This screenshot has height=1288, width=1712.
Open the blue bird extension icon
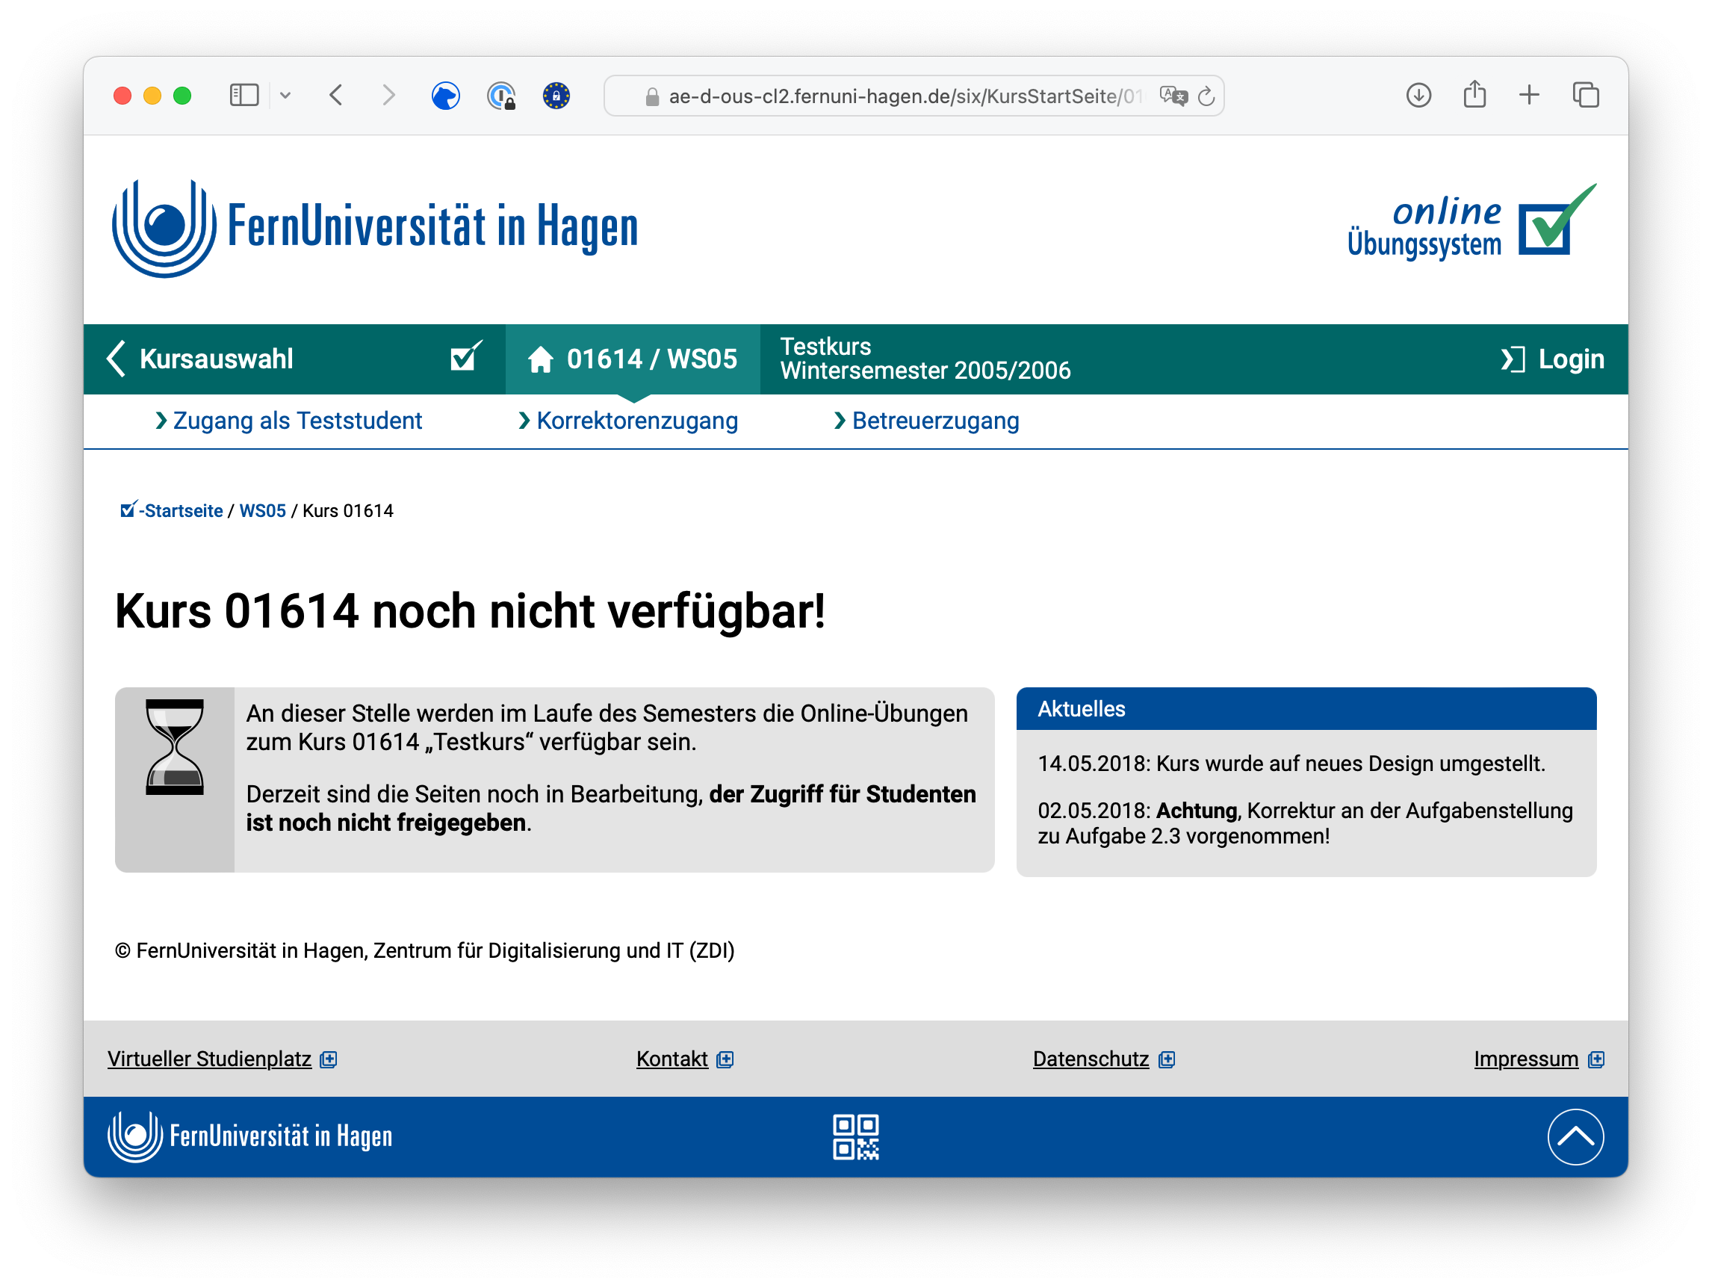(445, 96)
